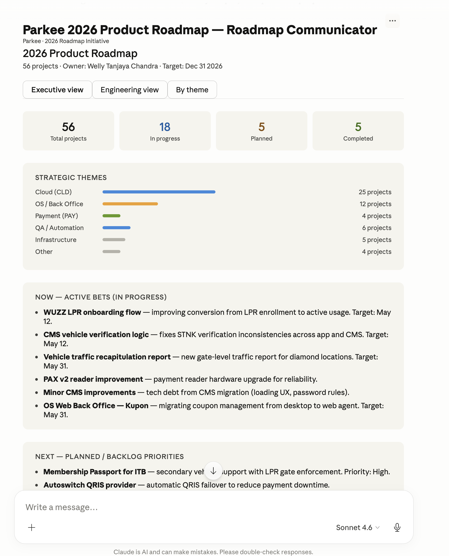
Task: Click the Cloud (CLD) theme label
Action: (x=53, y=192)
